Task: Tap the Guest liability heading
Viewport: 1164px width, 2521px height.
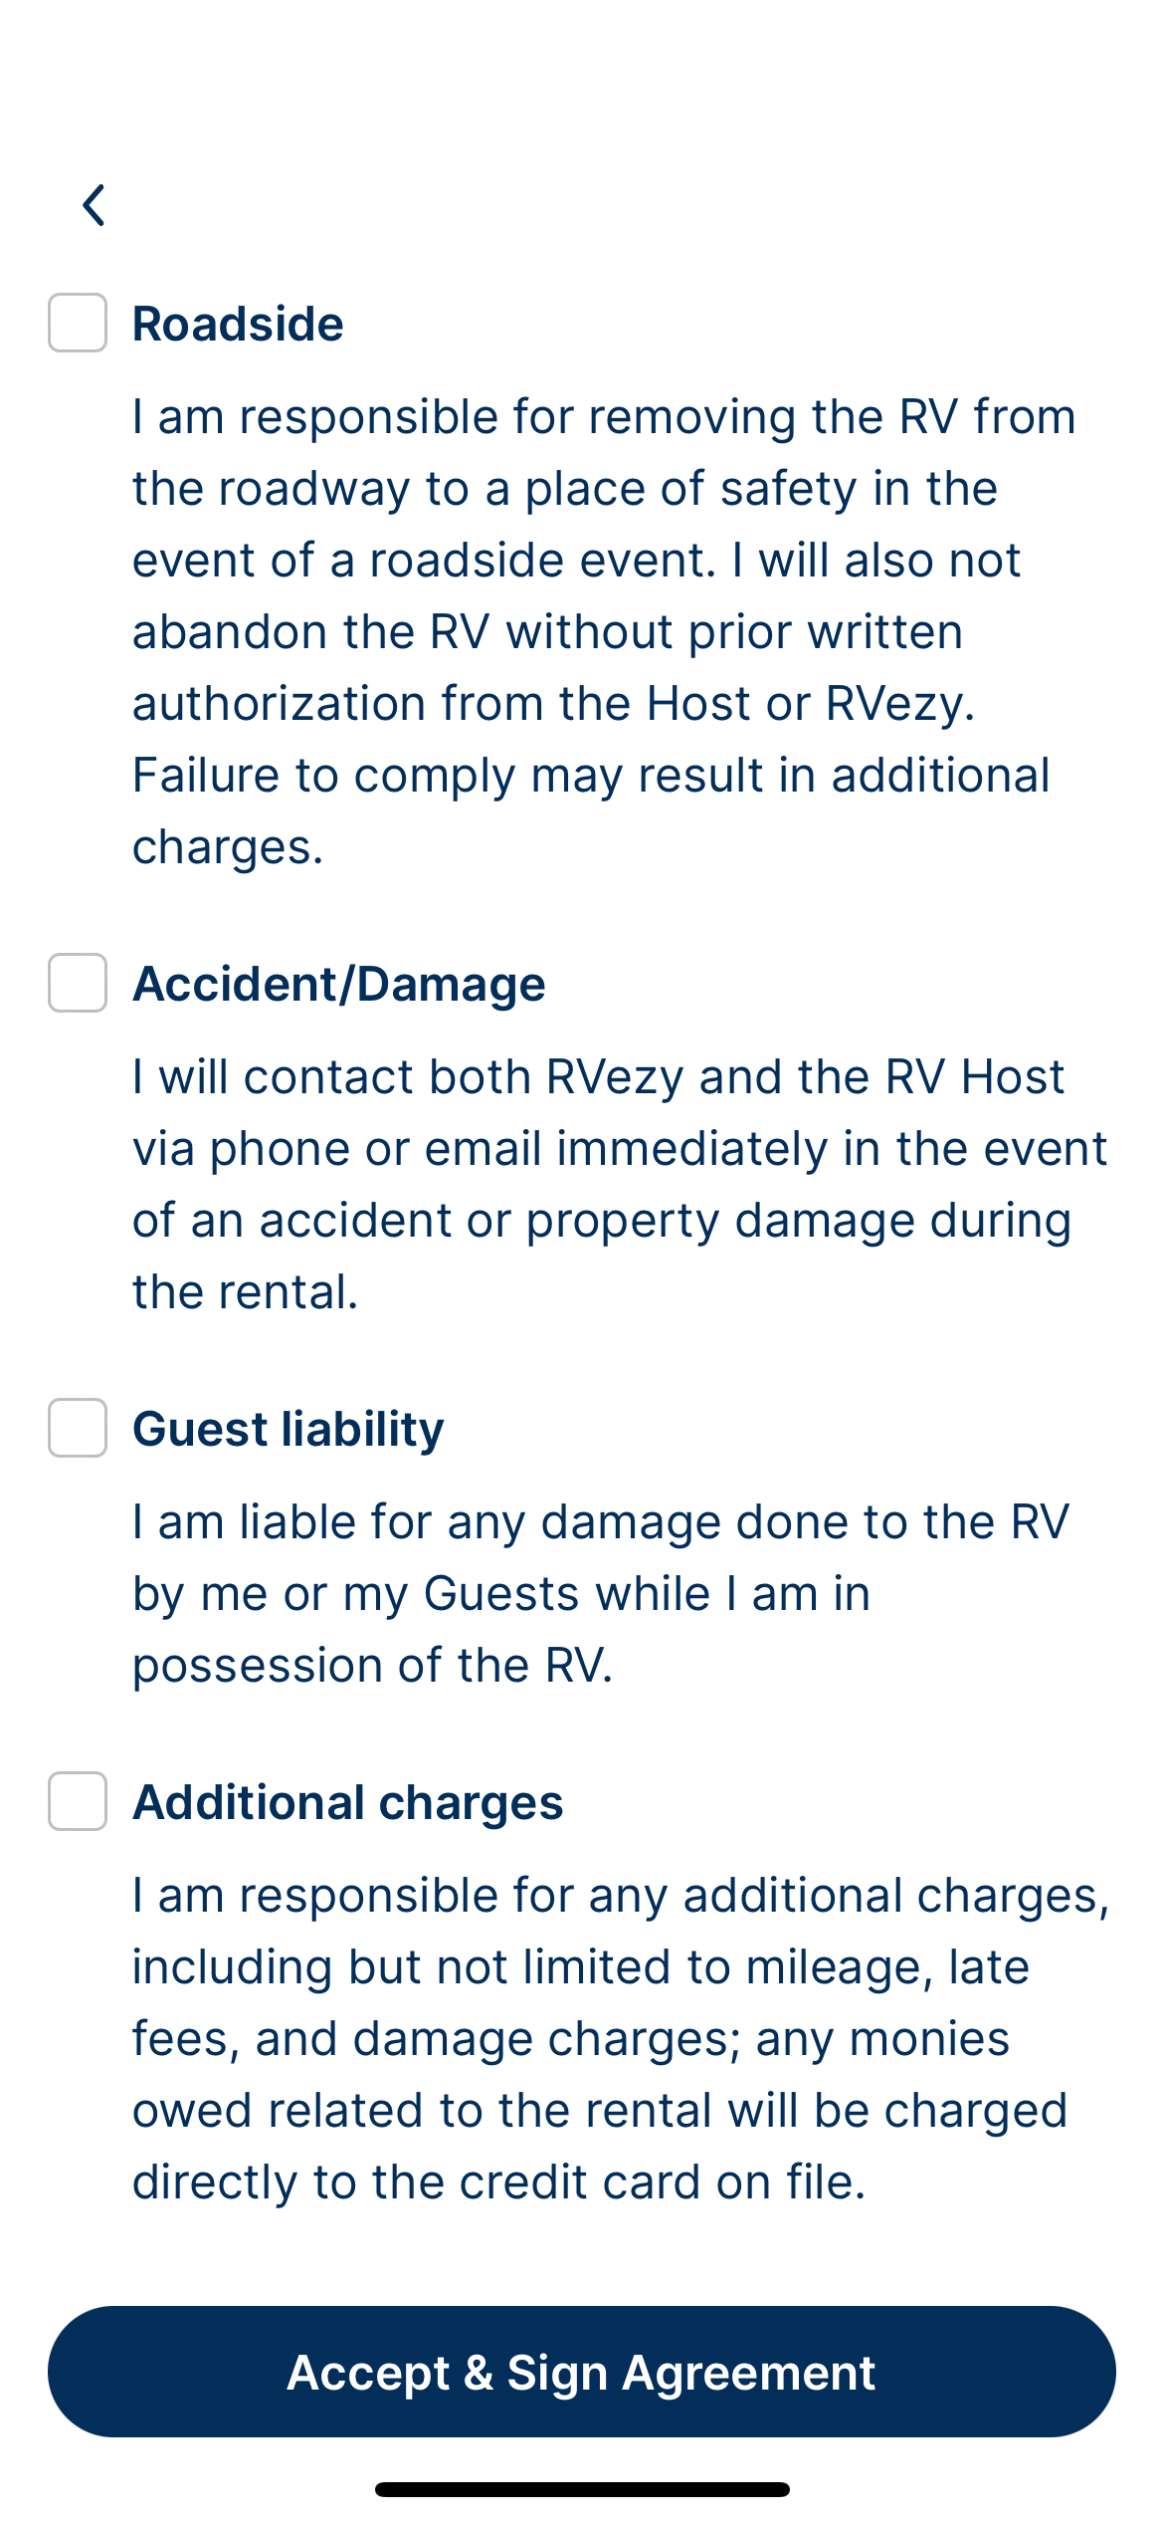Action: tap(289, 1430)
